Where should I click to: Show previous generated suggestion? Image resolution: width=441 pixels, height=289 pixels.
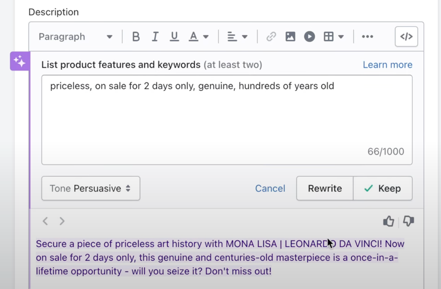45,222
